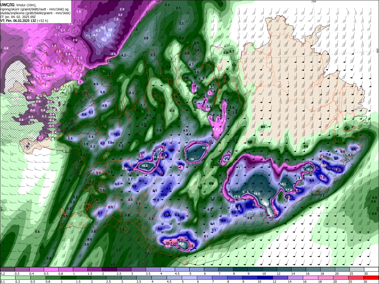Click the map value '7.1'
Image resolution: width=379 pixels, height=284 pixels.
click(214, 230)
